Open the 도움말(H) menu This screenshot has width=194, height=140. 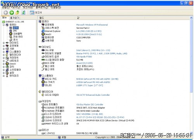(56, 7)
